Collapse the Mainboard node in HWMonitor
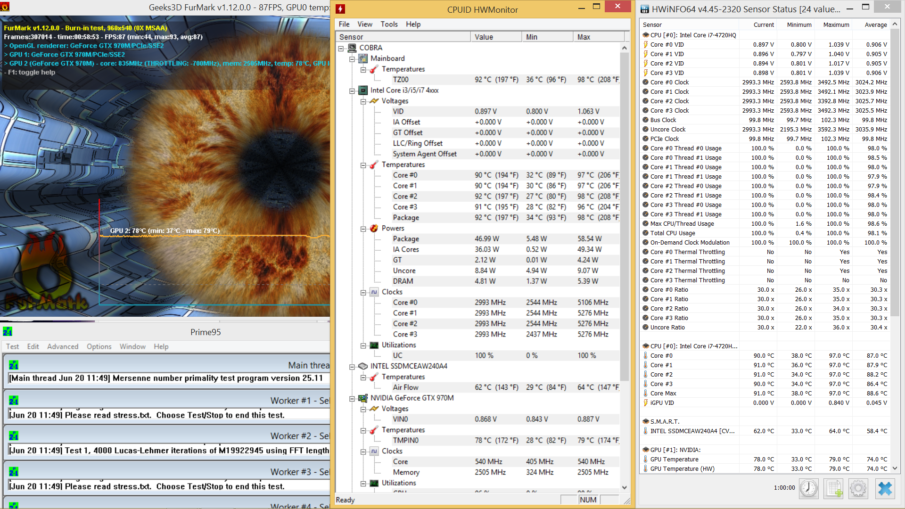 click(x=352, y=59)
